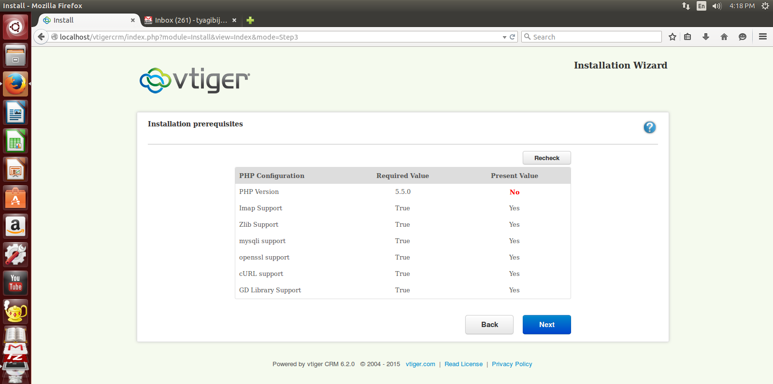Image resolution: width=773 pixels, height=384 pixels.
Task: Go to Firefox home page icon
Action: [724, 37]
